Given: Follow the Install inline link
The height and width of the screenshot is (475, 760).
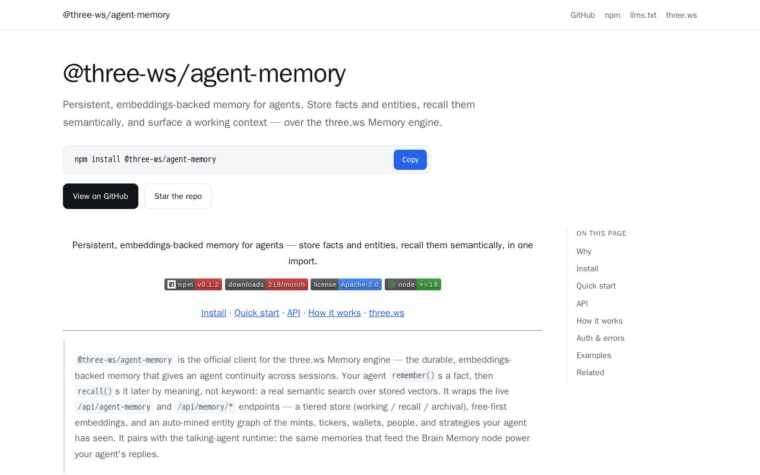Looking at the screenshot, I should coord(214,313).
